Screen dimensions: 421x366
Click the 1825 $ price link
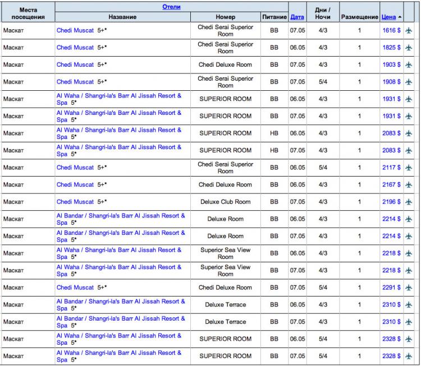point(391,48)
